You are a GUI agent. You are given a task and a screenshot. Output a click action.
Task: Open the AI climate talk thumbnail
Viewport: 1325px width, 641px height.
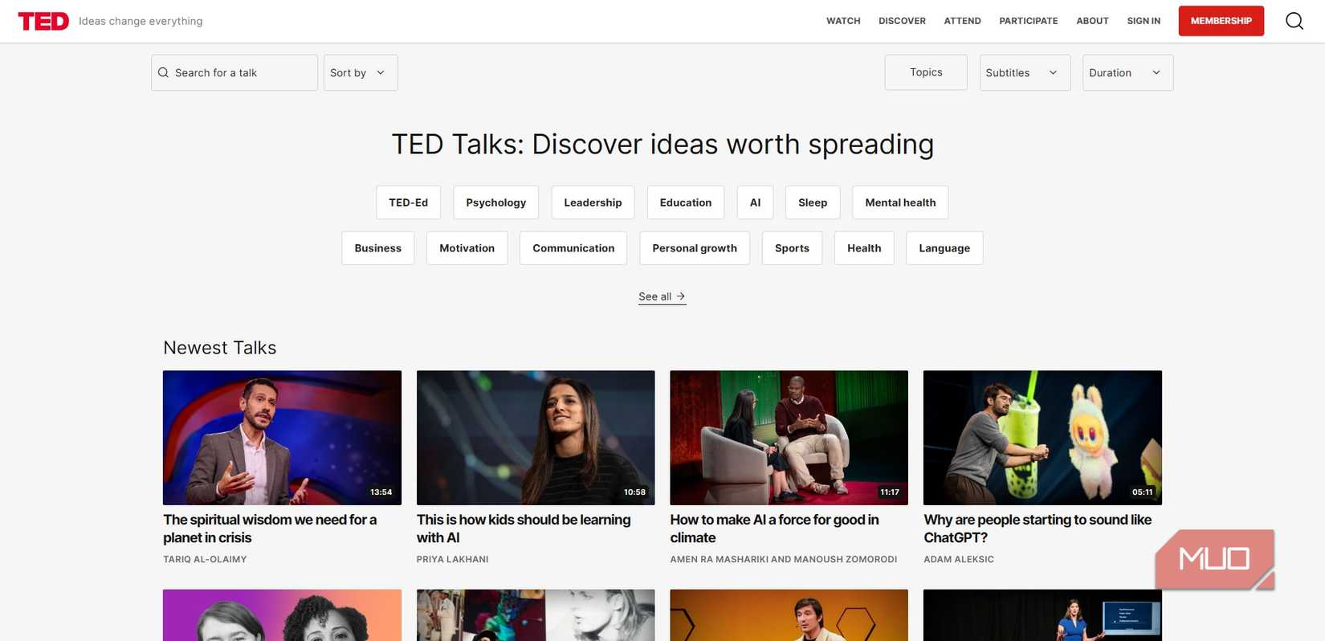tap(789, 438)
